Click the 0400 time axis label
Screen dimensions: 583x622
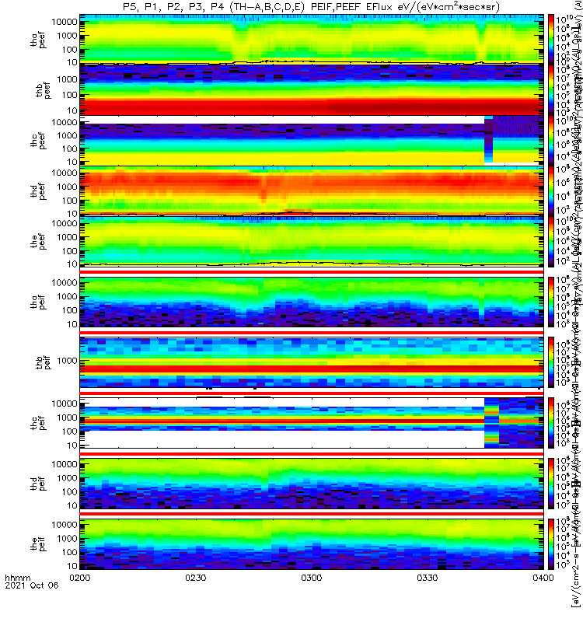coord(543,578)
